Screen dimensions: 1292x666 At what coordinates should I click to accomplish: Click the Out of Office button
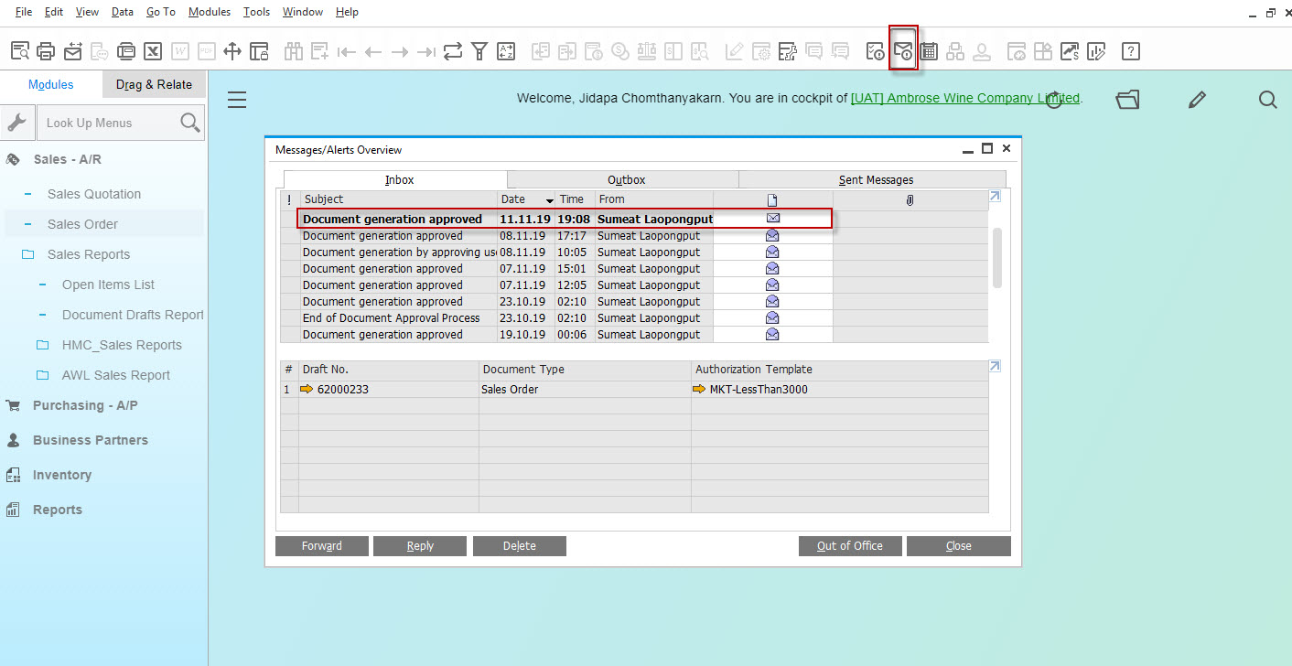[850, 546]
